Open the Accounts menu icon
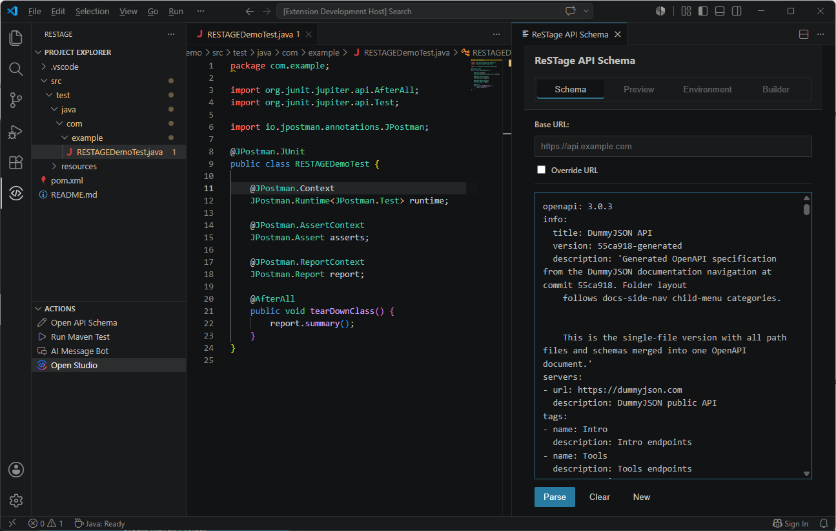Viewport: 836px width, 531px height. click(x=15, y=470)
